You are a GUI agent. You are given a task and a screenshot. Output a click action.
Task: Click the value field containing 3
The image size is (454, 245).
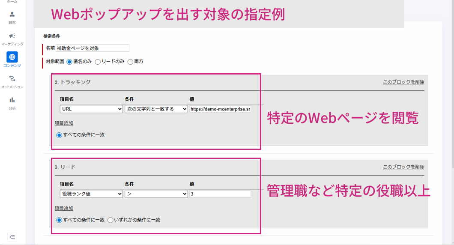220,194
